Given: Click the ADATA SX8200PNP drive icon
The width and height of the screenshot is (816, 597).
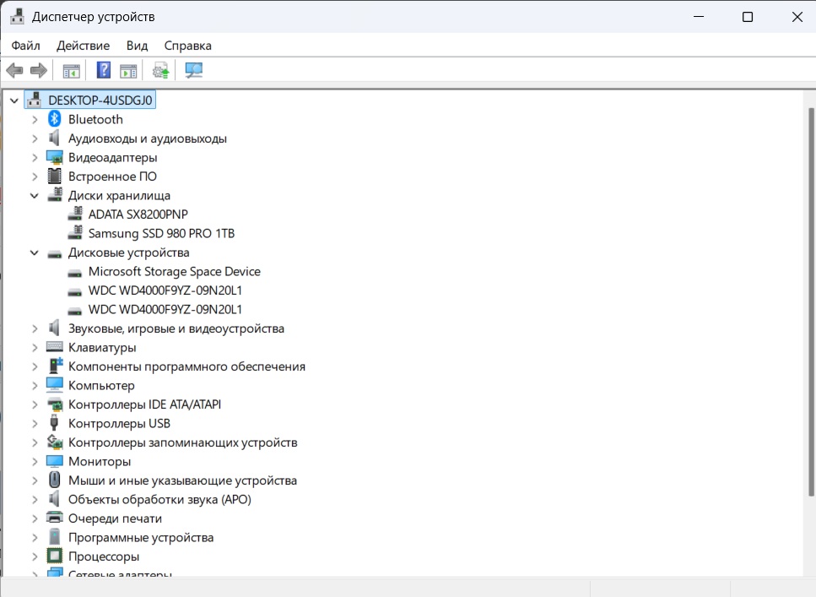Looking at the screenshot, I should coord(75,214).
